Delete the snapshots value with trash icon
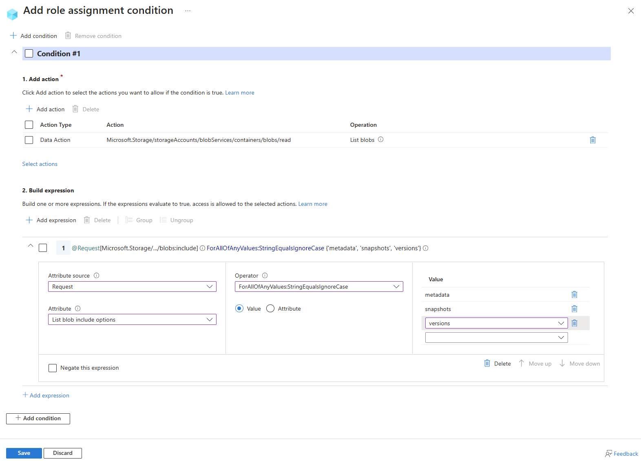641x461 pixels. pos(574,309)
